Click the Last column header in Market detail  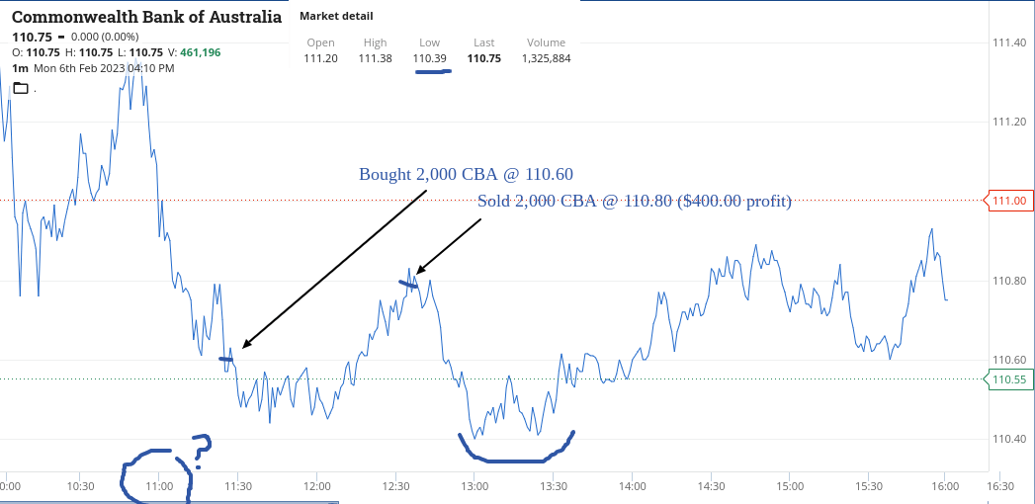(x=483, y=42)
